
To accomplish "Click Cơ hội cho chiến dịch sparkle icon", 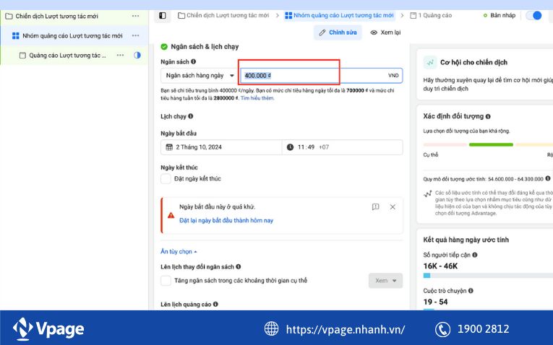I will coord(430,63).
